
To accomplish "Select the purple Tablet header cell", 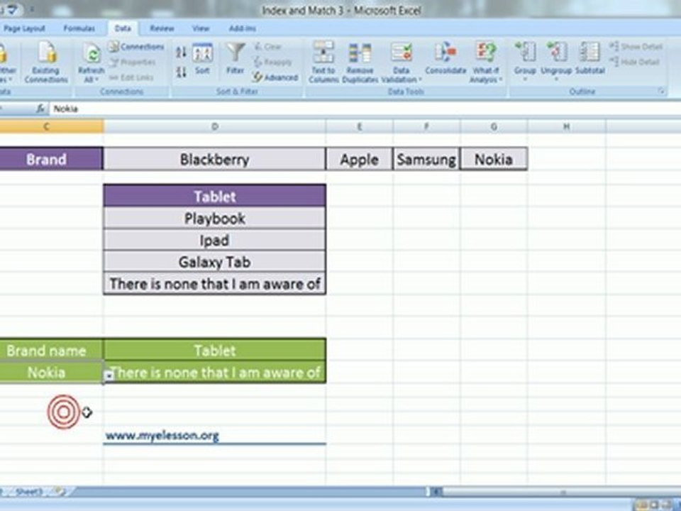I will pyautogui.click(x=214, y=196).
